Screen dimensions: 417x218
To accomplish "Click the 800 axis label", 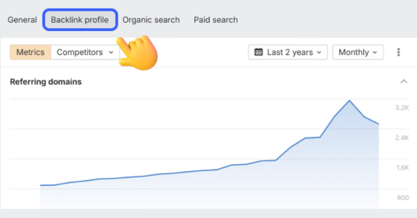I will point(403,197).
